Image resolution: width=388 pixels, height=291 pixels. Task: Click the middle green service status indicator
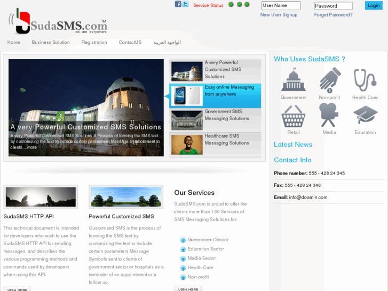click(x=239, y=4)
